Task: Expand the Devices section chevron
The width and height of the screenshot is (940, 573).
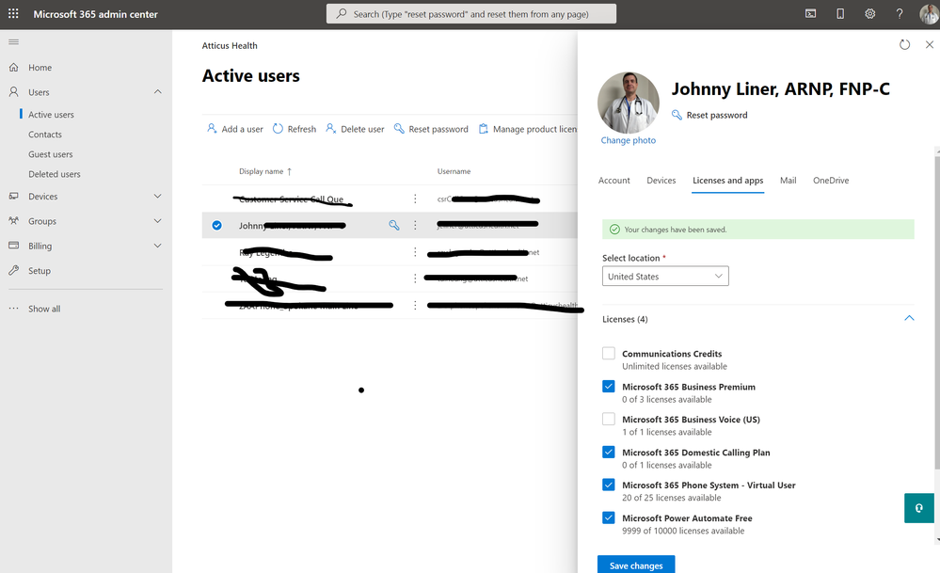Action: [x=158, y=196]
